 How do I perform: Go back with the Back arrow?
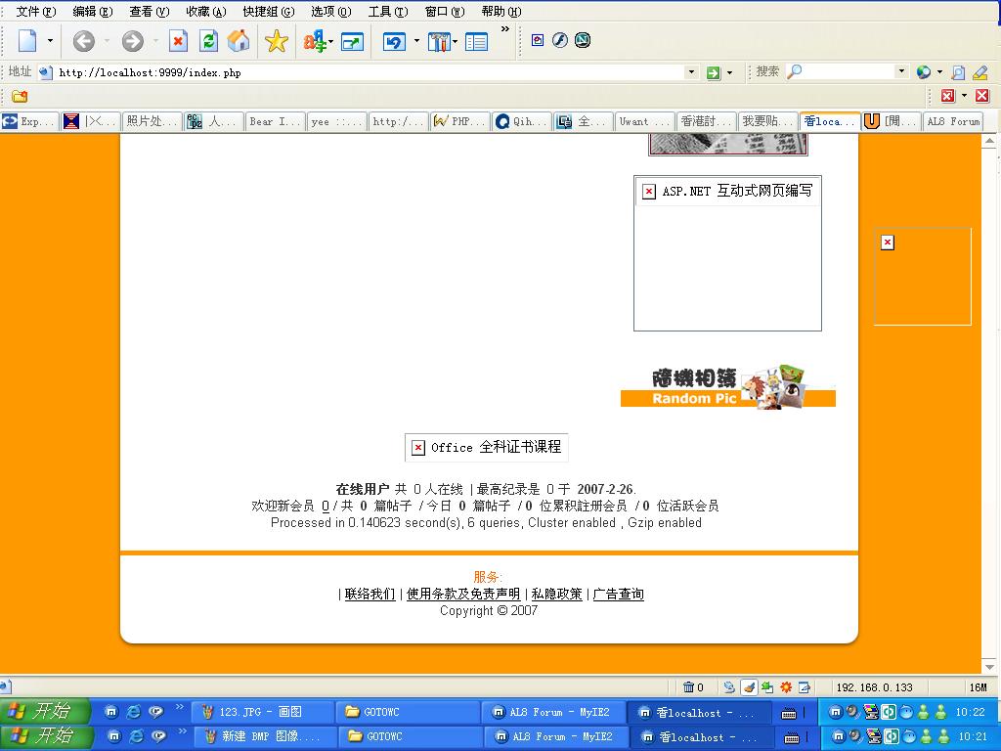(x=84, y=41)
